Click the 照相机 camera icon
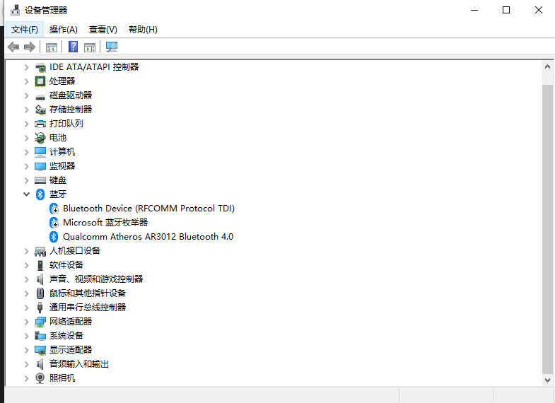 [x=40, y=378]
